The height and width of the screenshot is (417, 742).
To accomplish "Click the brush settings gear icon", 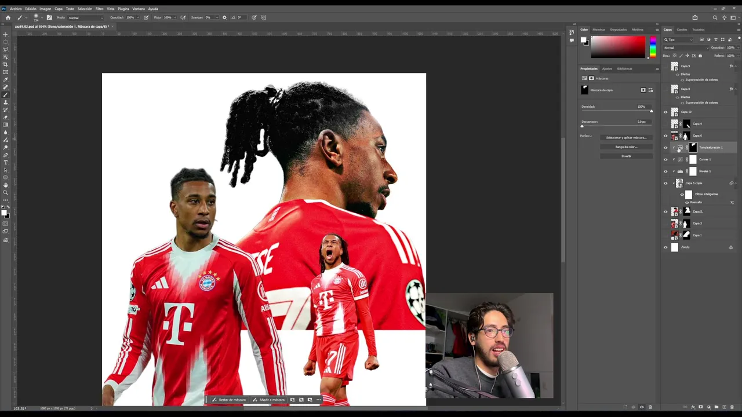I will pos(224,17).
